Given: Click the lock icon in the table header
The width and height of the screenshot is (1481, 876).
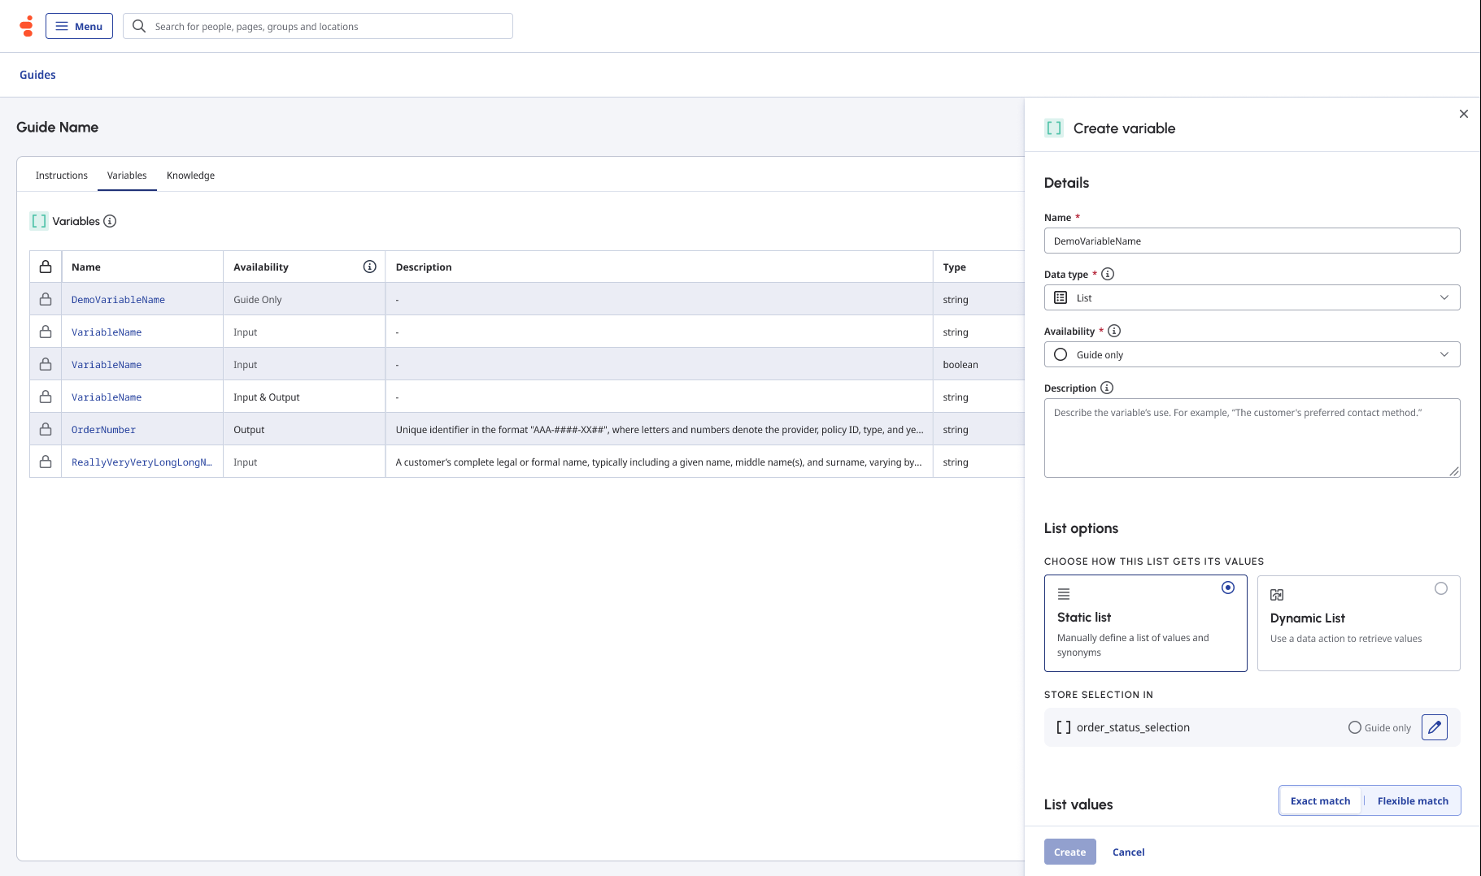Looking at the screenshot, I should (46, 267).
